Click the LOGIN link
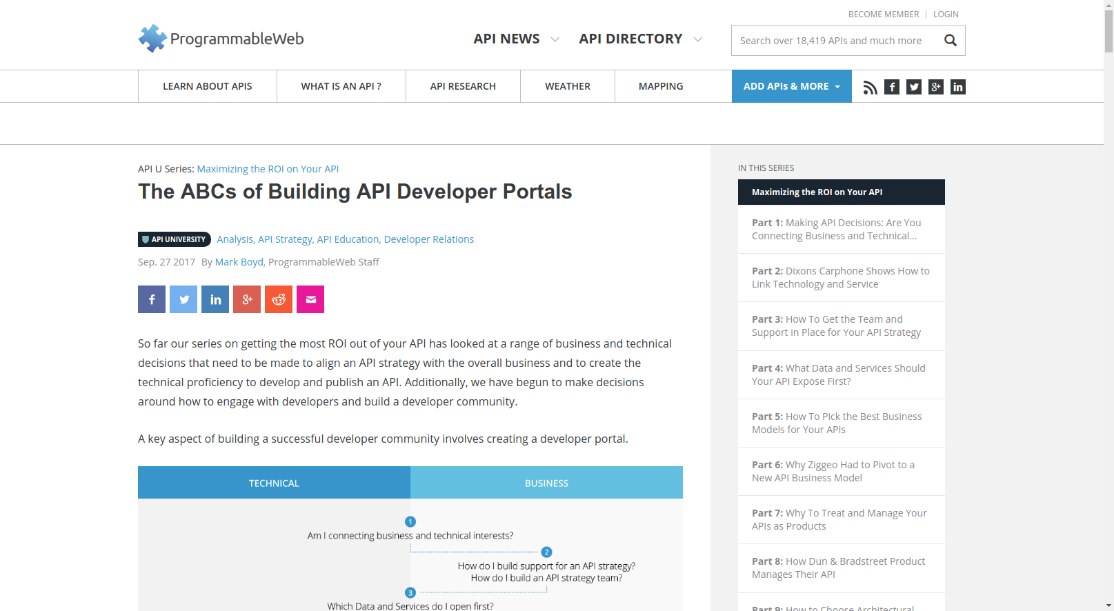Viewport: 1114px width, 611px height. click(946, 14)
